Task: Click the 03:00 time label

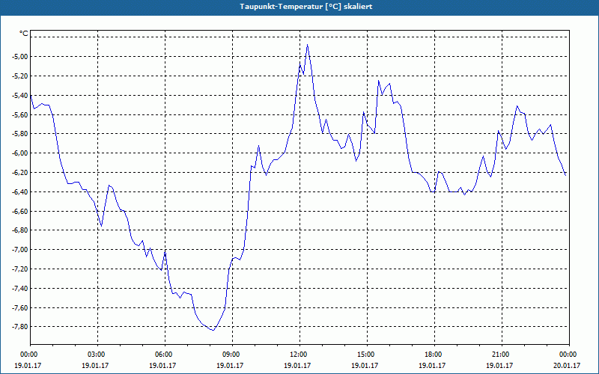Action: 97,355
